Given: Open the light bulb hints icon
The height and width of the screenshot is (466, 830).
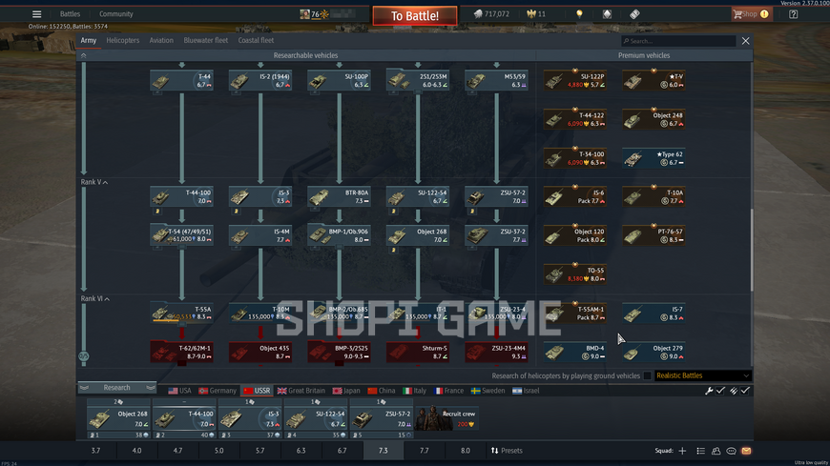Looking at the screenshot, I should pyautogui.click(x=579, y=14).
